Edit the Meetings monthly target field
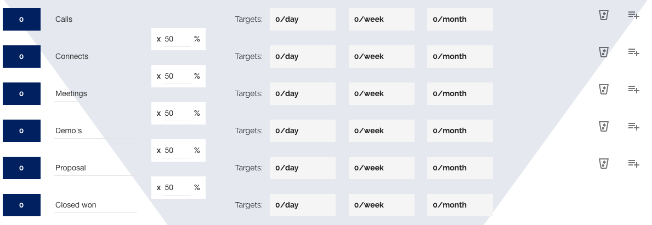This screenshot has width=652, height=225. tap(460, 94)
